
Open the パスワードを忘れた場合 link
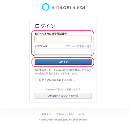[x=78, y=46]
